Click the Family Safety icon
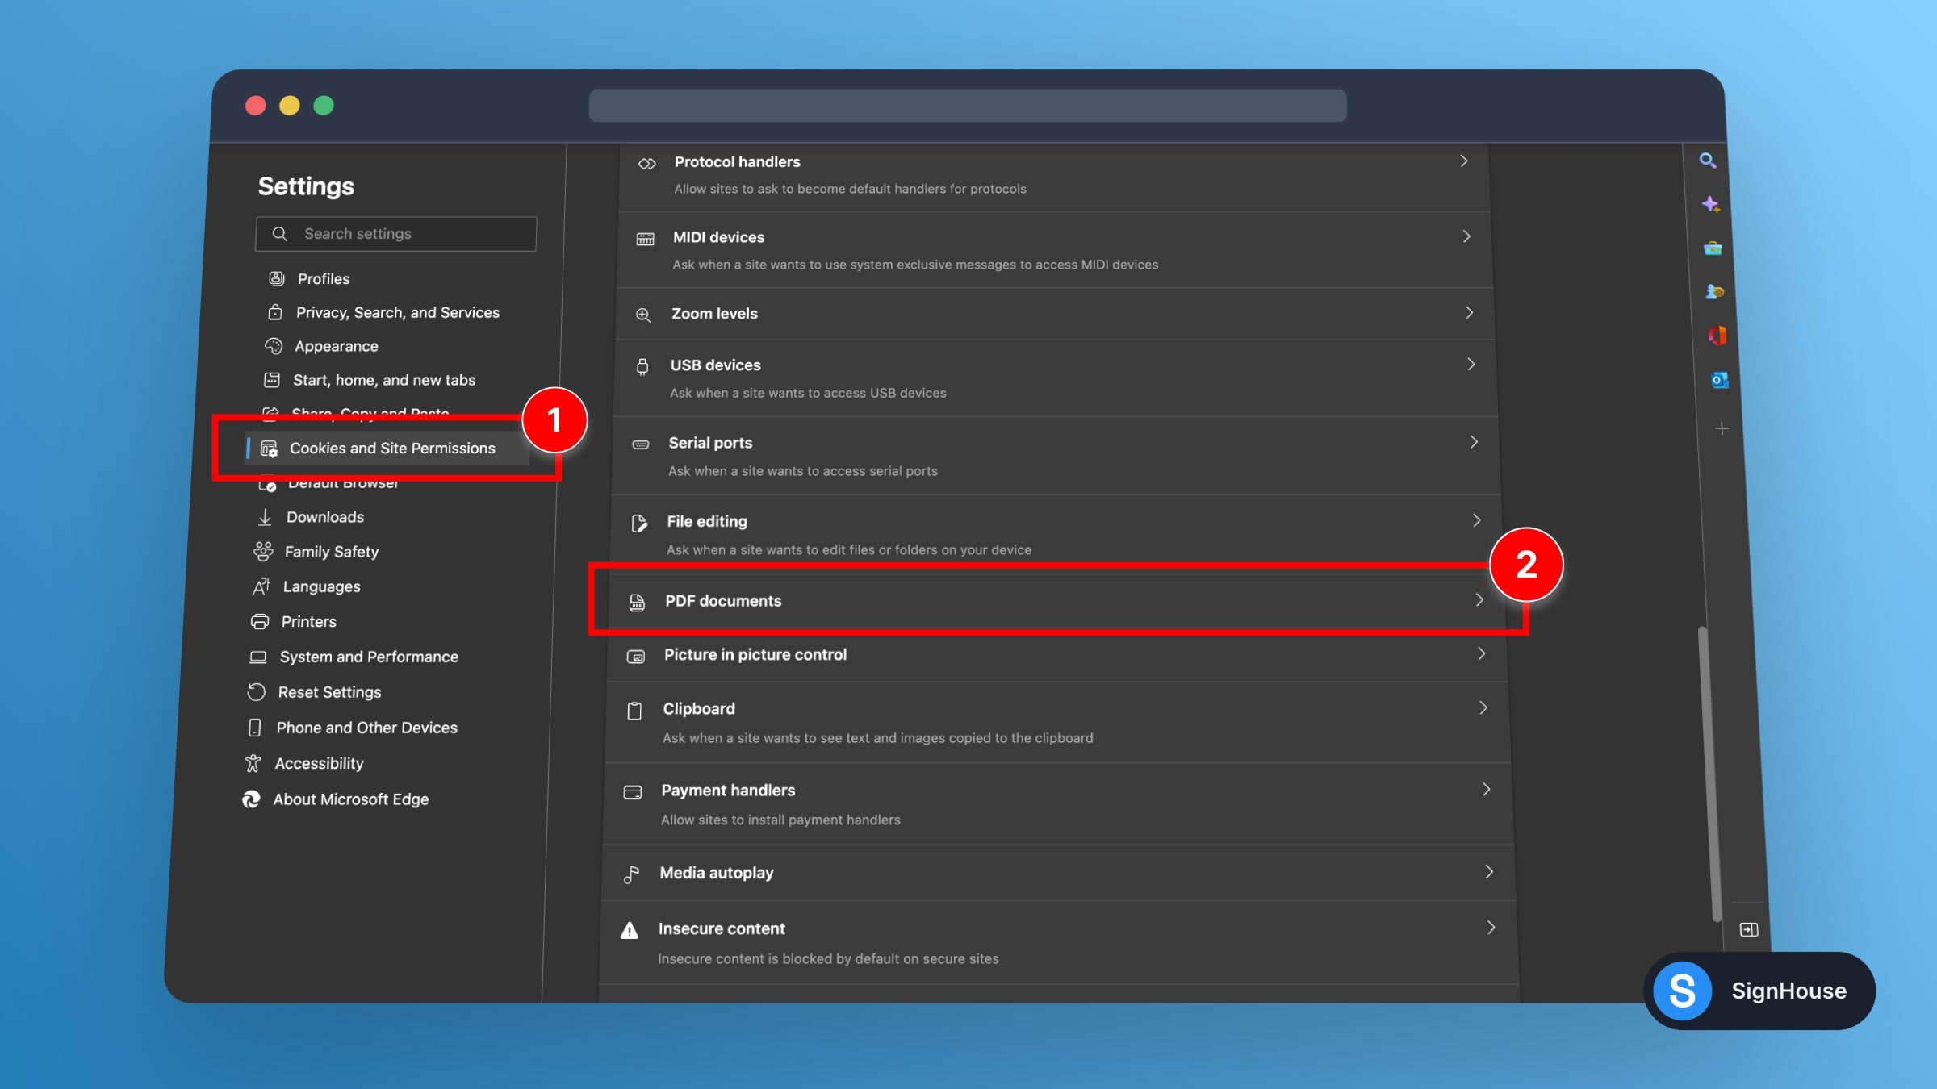 pos(261,551)
